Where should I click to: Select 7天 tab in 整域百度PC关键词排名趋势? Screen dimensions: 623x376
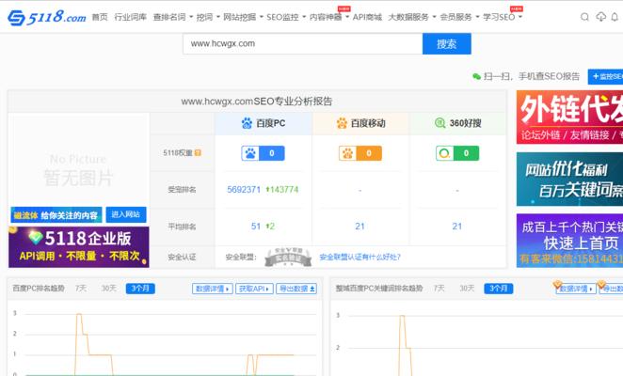coord(439,289)
